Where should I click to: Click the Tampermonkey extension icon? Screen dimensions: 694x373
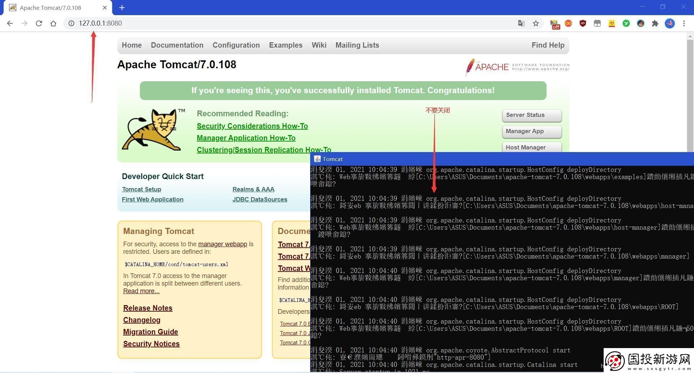pos(597,23)
